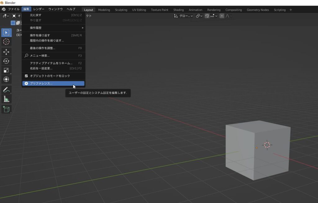Viewport: 318px width, 203px height.
Task: Choose the extend-selection mode icon
Action: pos(18,23)
